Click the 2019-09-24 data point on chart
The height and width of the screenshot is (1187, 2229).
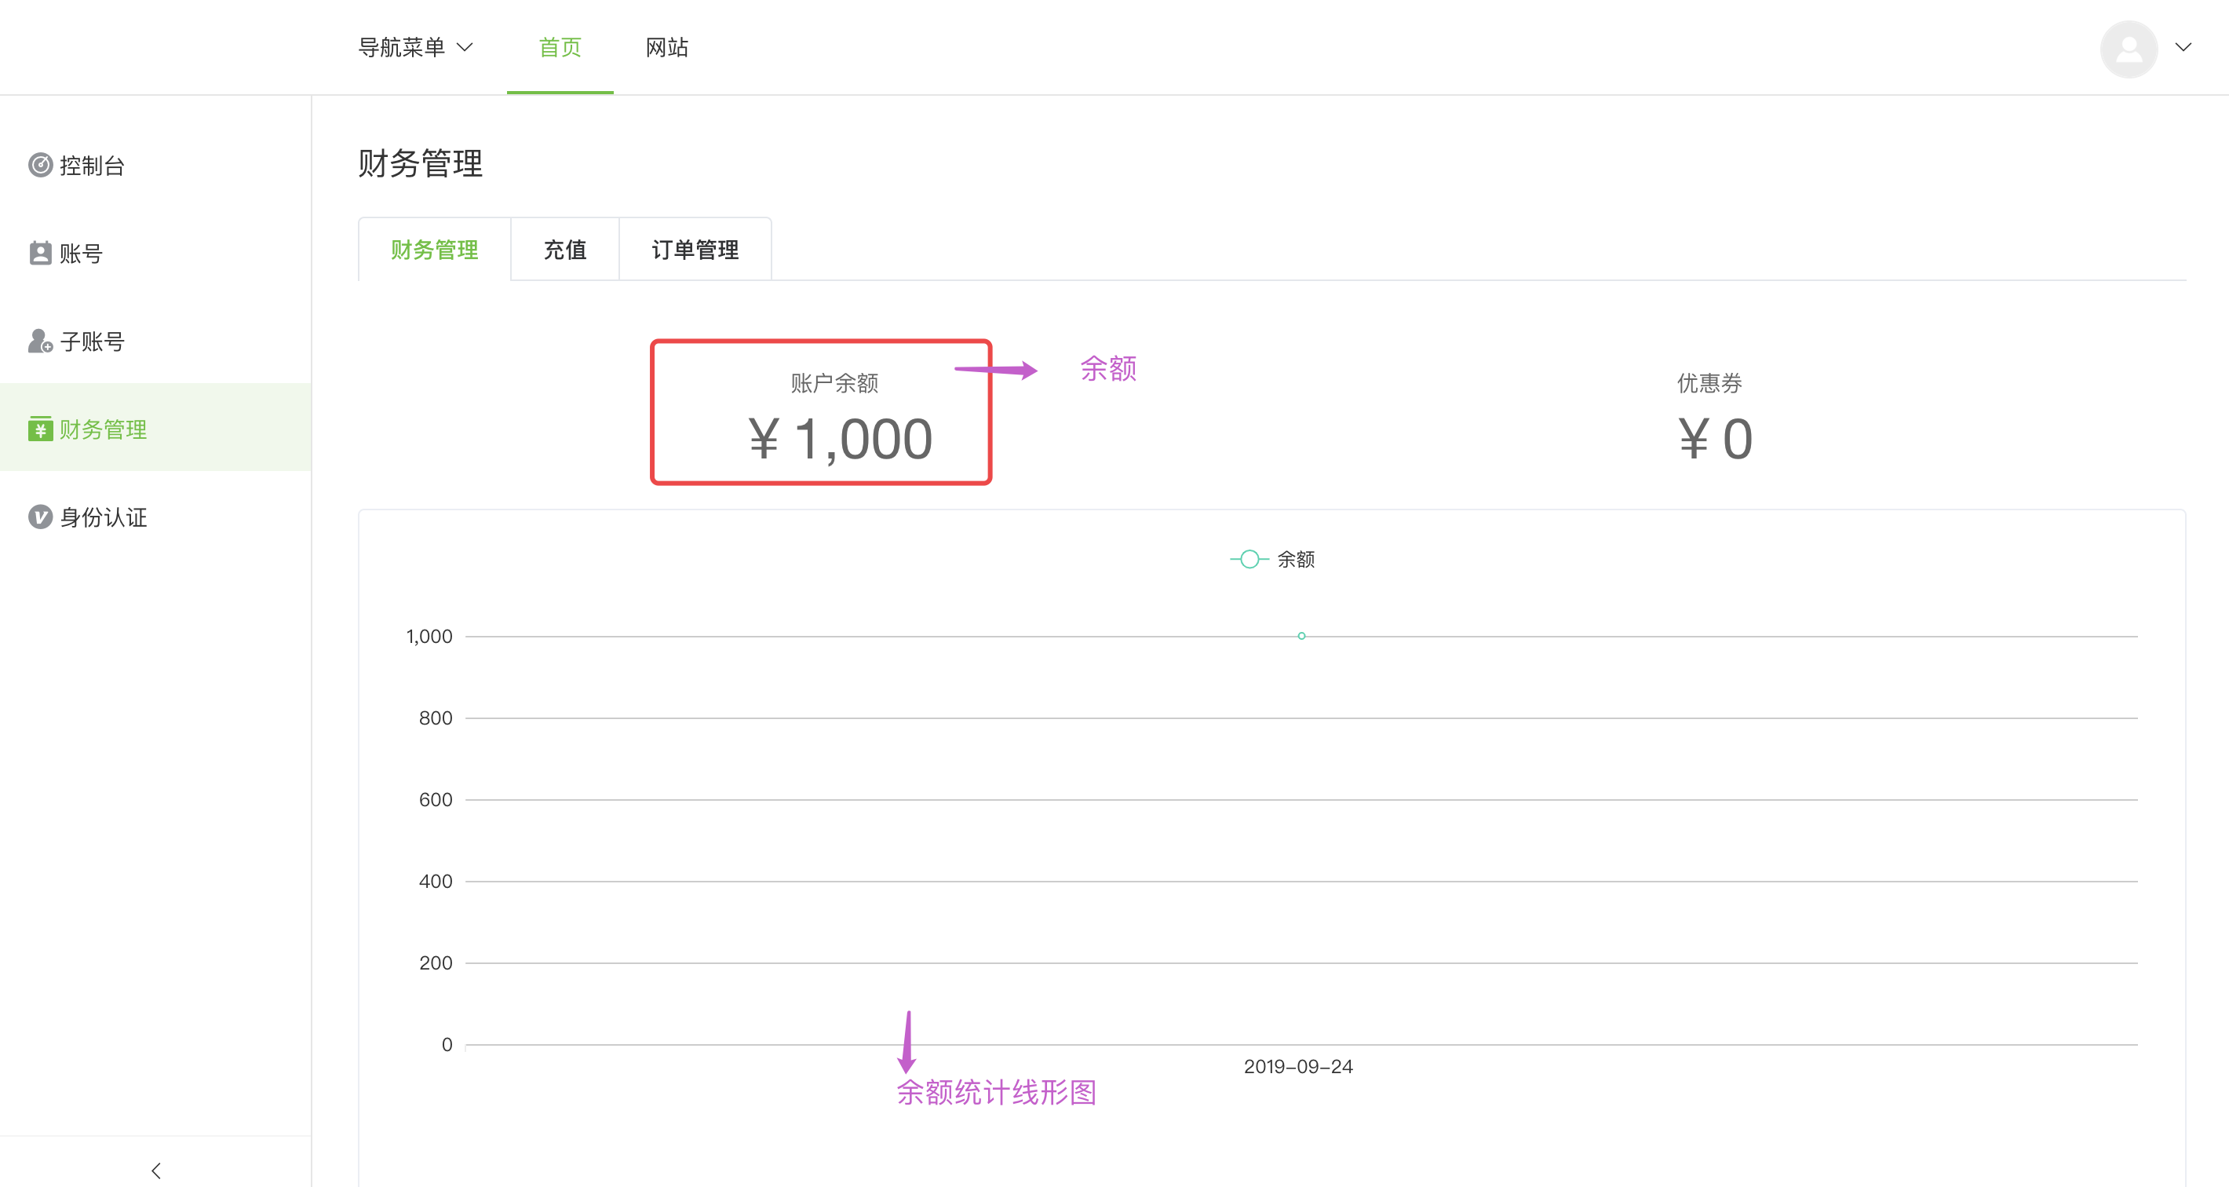click(x=1301, y=635)
